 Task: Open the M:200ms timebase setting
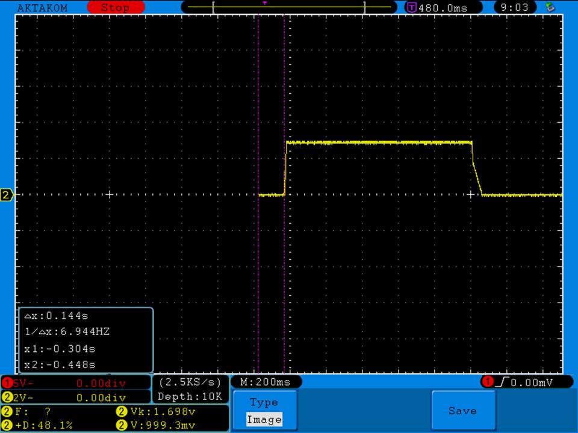tap(266, 382)
